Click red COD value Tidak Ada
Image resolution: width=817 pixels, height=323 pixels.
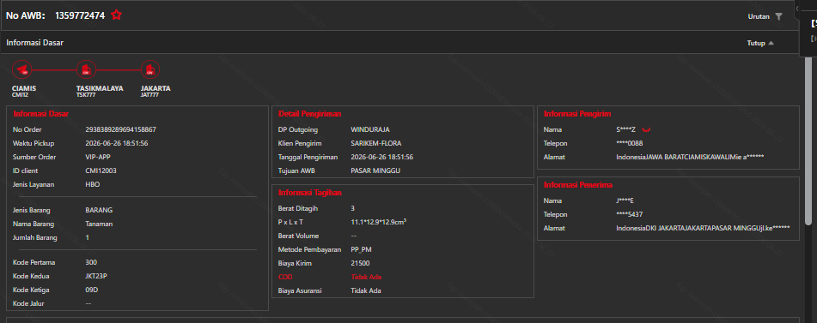(x=366, y=277)
